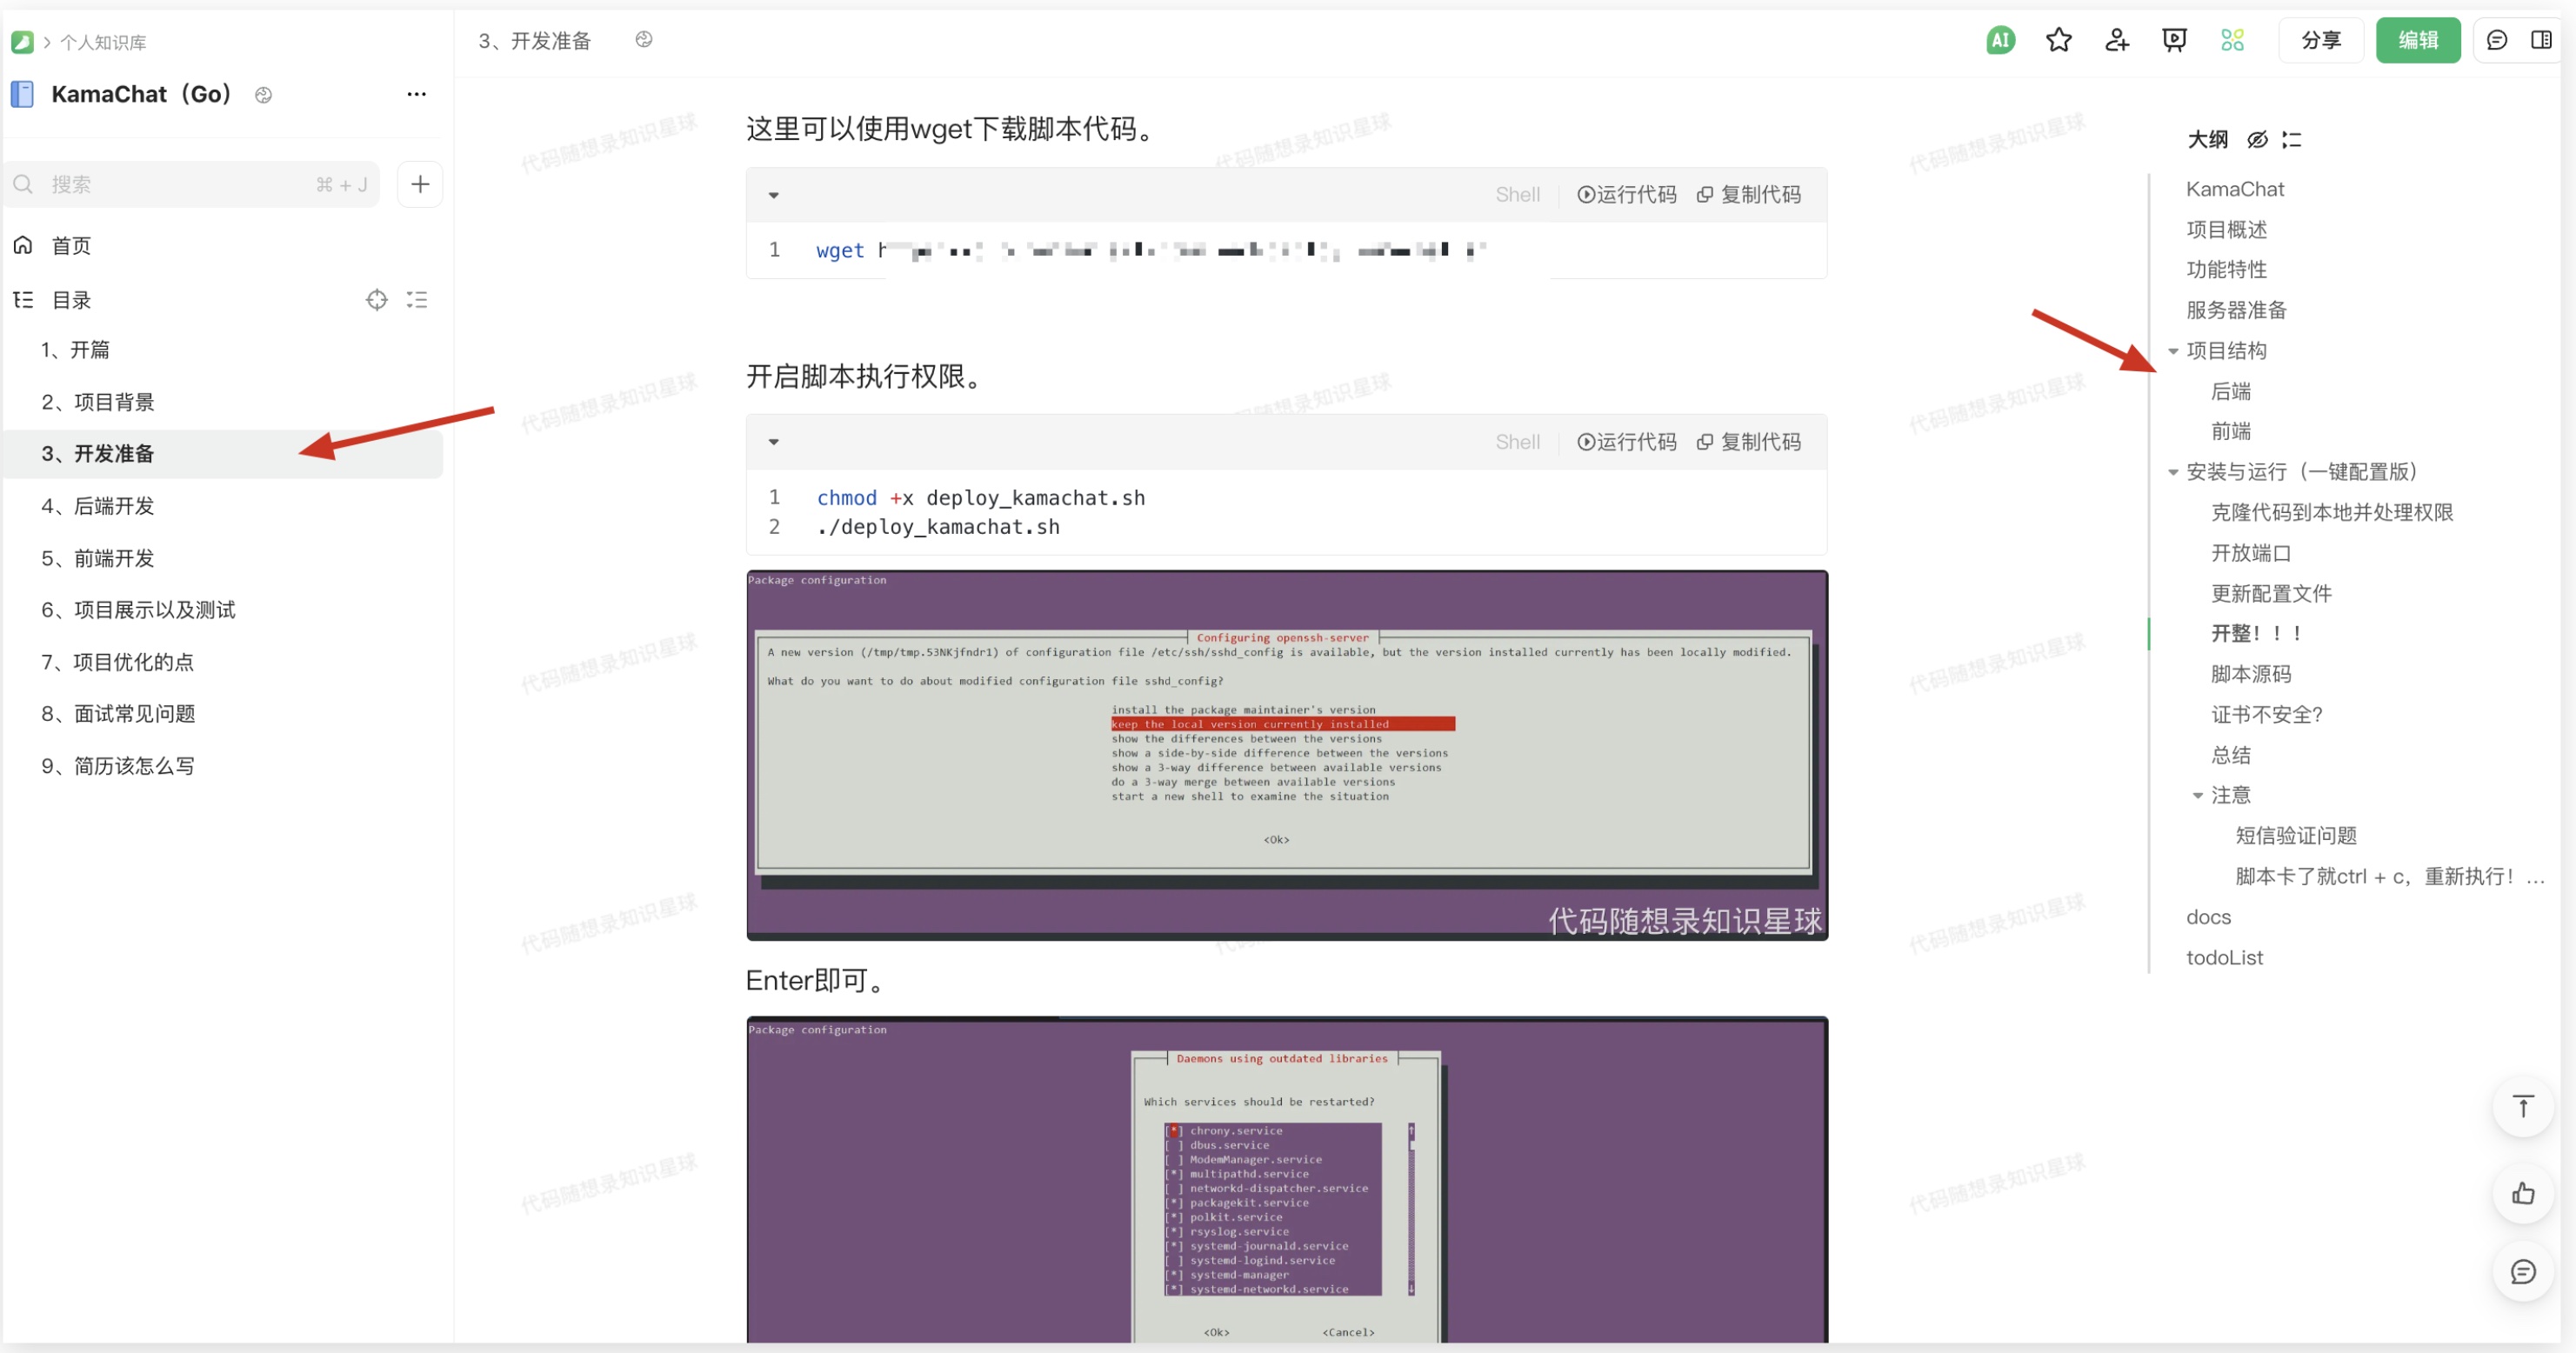Open the comments panel icon in header

(x=2496, y=40)
